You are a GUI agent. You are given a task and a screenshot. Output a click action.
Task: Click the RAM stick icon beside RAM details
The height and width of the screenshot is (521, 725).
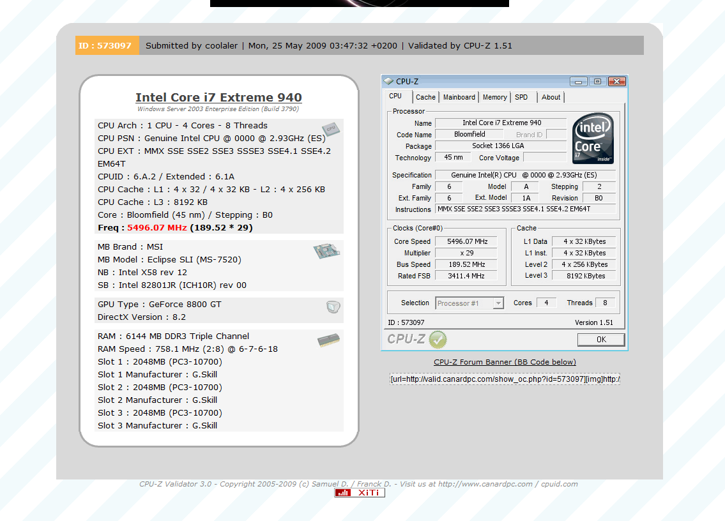coord(329,341)
